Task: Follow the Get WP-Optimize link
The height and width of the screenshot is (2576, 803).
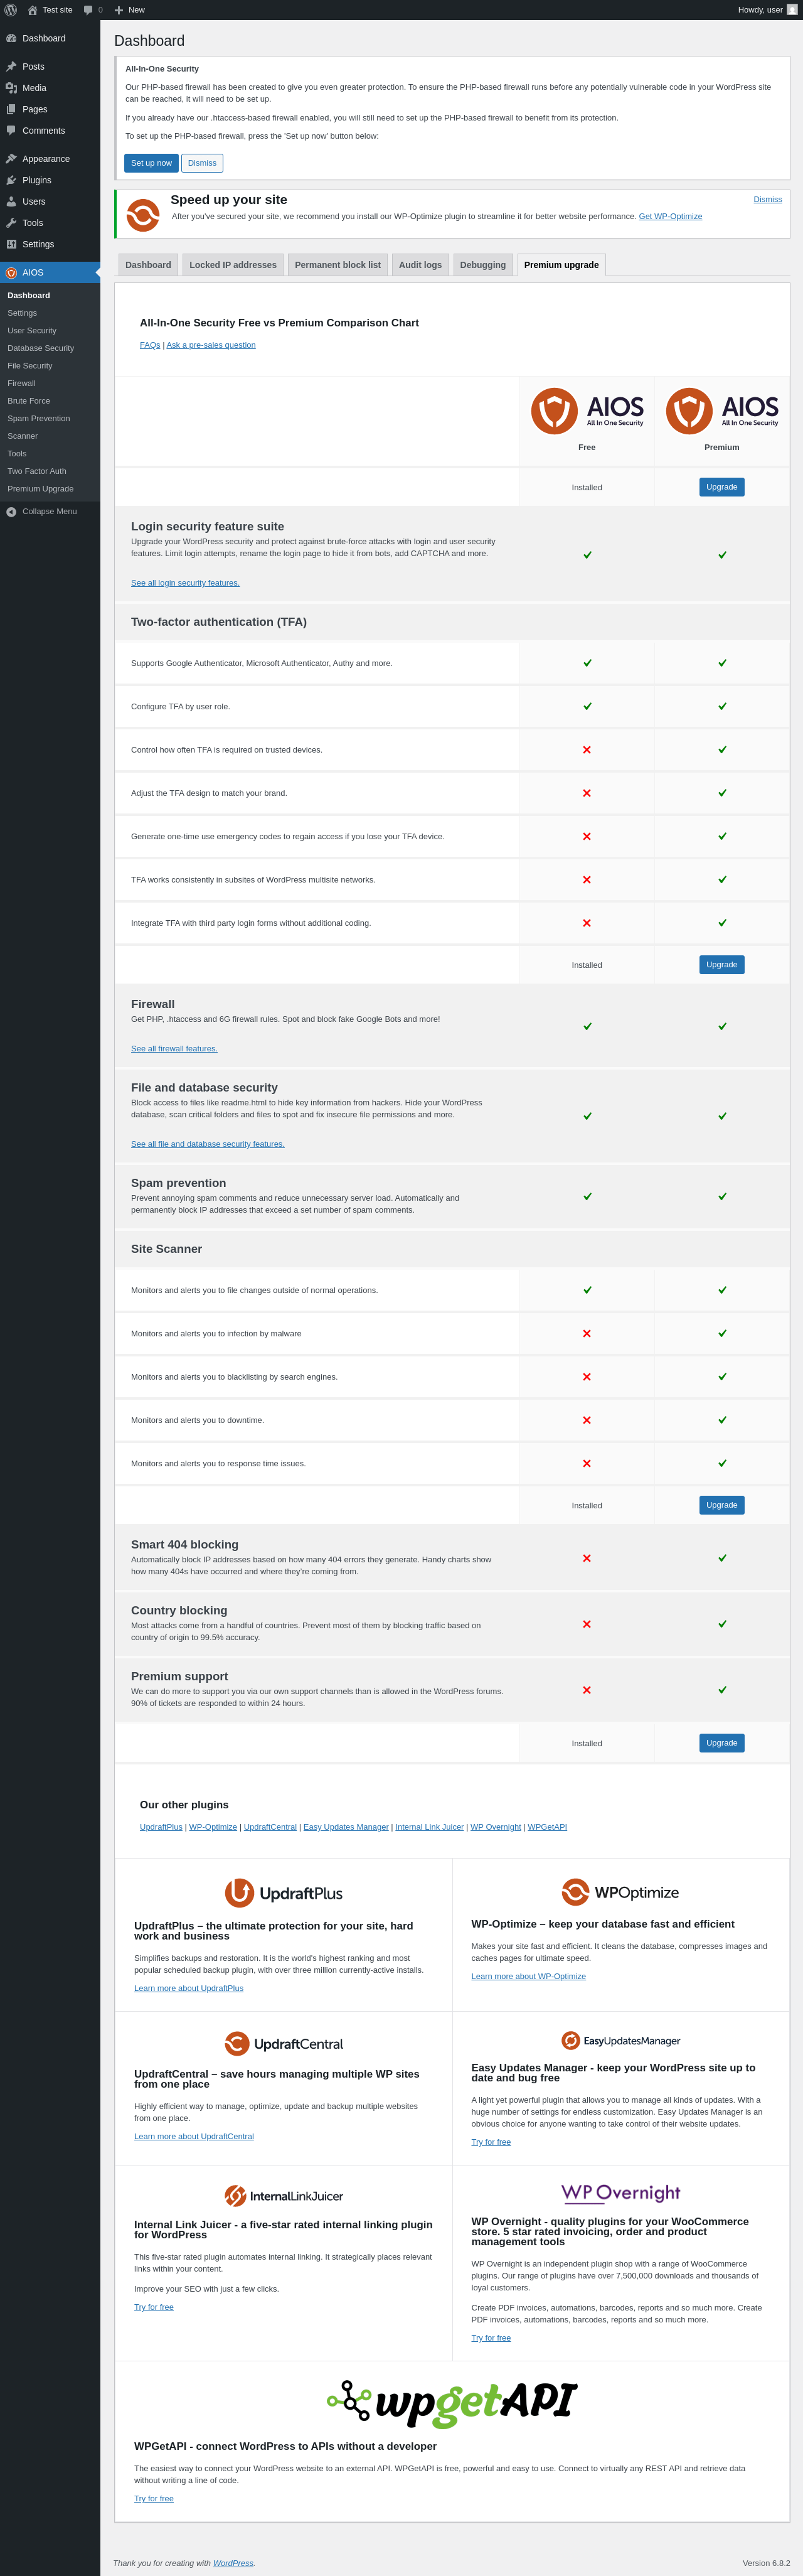Action: 670,217
